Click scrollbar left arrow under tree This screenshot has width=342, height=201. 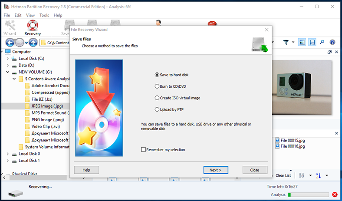point(4,178)
